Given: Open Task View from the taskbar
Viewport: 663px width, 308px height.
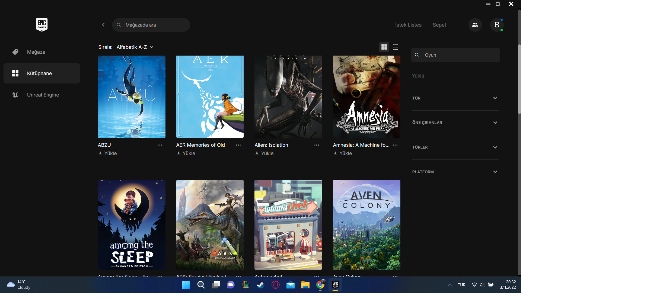Looking at the screenshot, I should coord(216,285).
